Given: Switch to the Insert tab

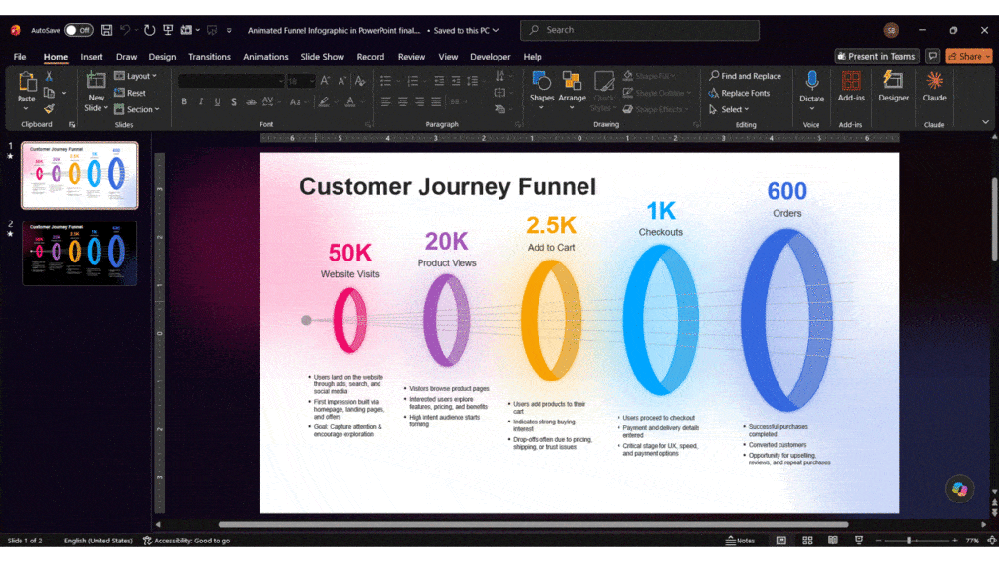Looking at the screenshot, I should (x=92, y=56).
